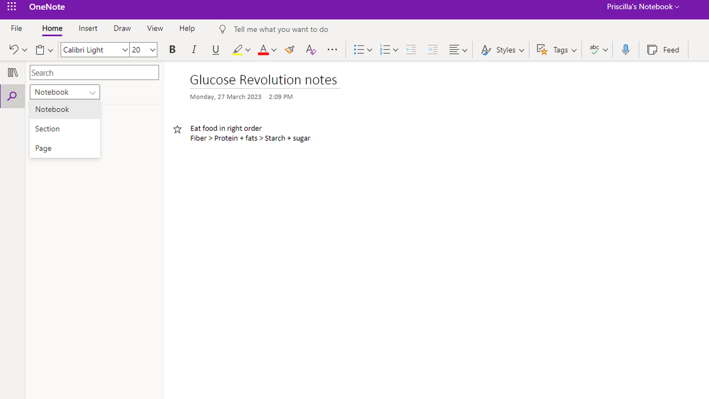Toggle bold formatting
Screen dimensions: 709x399
[x=172, y=50]
